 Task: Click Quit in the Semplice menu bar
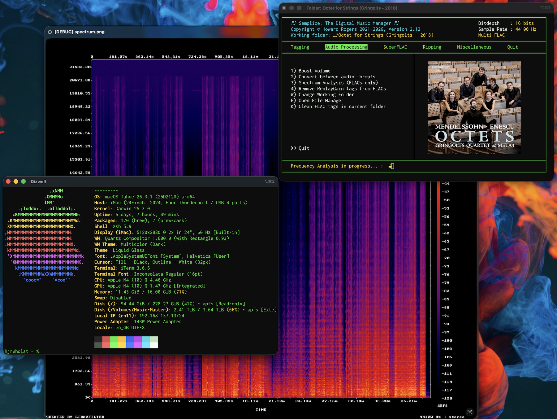[512, 47]
